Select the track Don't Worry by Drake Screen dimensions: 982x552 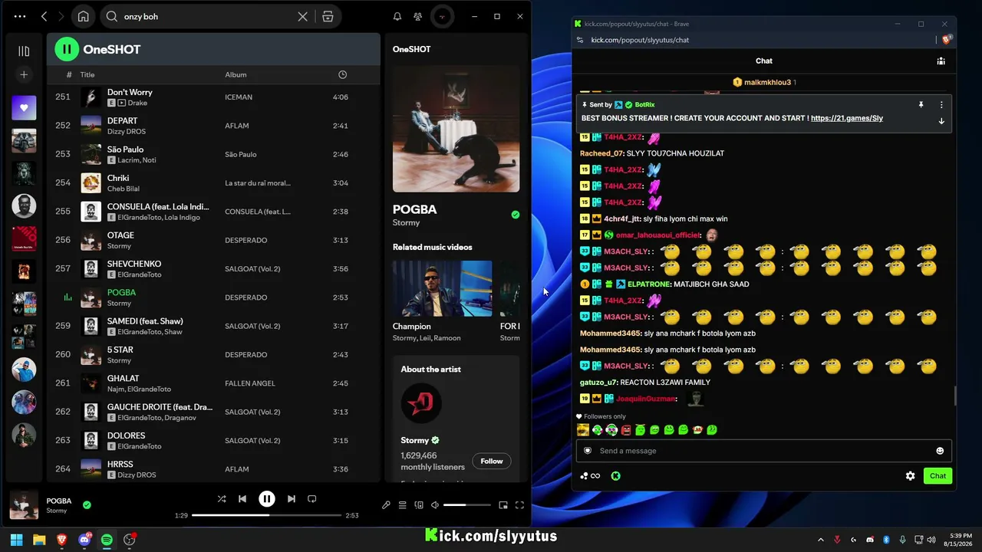213,97
